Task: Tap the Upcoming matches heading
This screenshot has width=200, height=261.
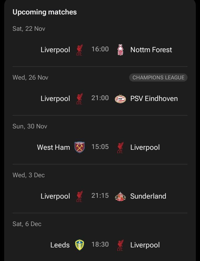Action: click(45, 12)
